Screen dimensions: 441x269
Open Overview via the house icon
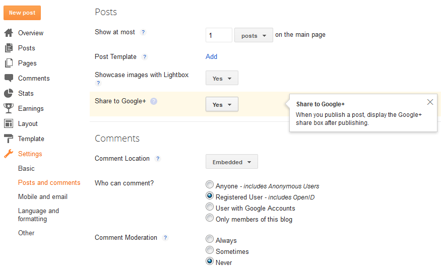(9, 33)
